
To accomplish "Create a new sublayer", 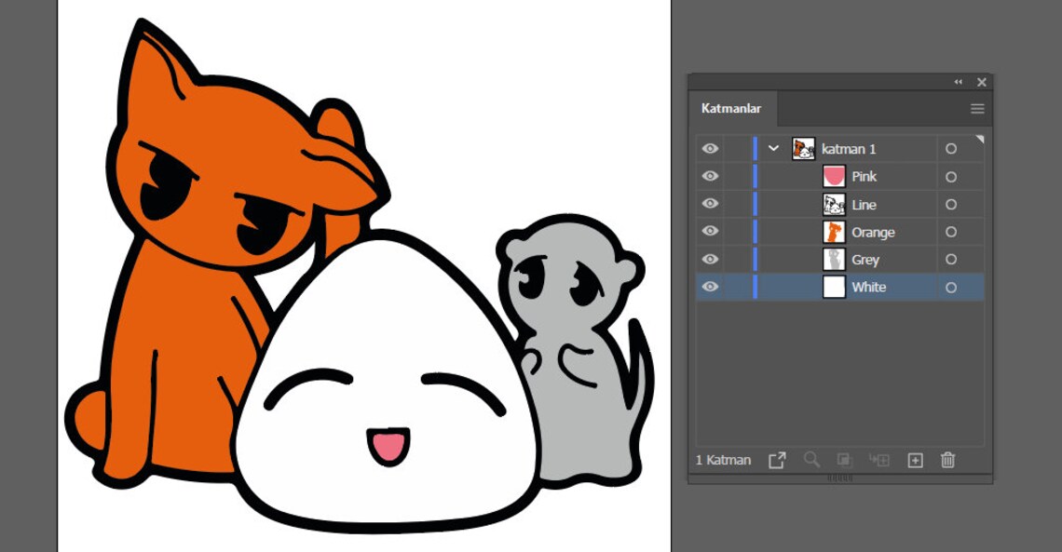I will 880,460.
